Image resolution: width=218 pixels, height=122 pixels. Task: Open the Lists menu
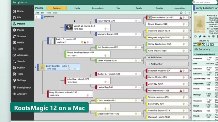(x=55, y=13)
